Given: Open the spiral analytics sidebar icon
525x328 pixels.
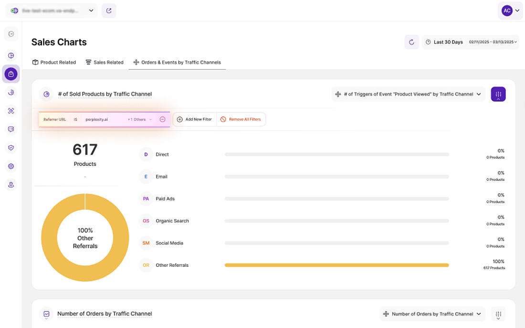Looking at the screenshot, I should point(11,92).
